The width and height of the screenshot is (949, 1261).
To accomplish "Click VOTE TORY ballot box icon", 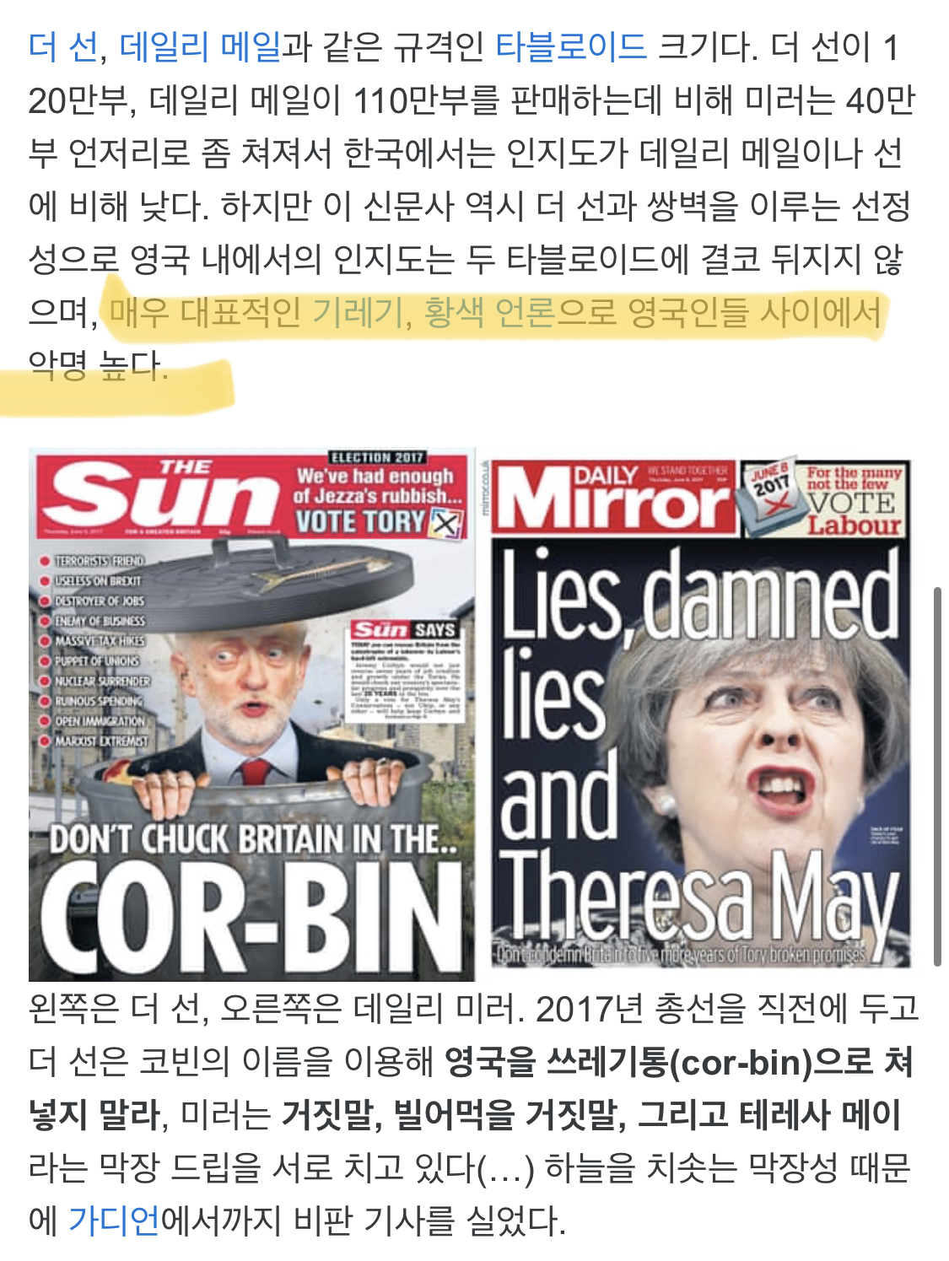I will (x=446, y=524).
